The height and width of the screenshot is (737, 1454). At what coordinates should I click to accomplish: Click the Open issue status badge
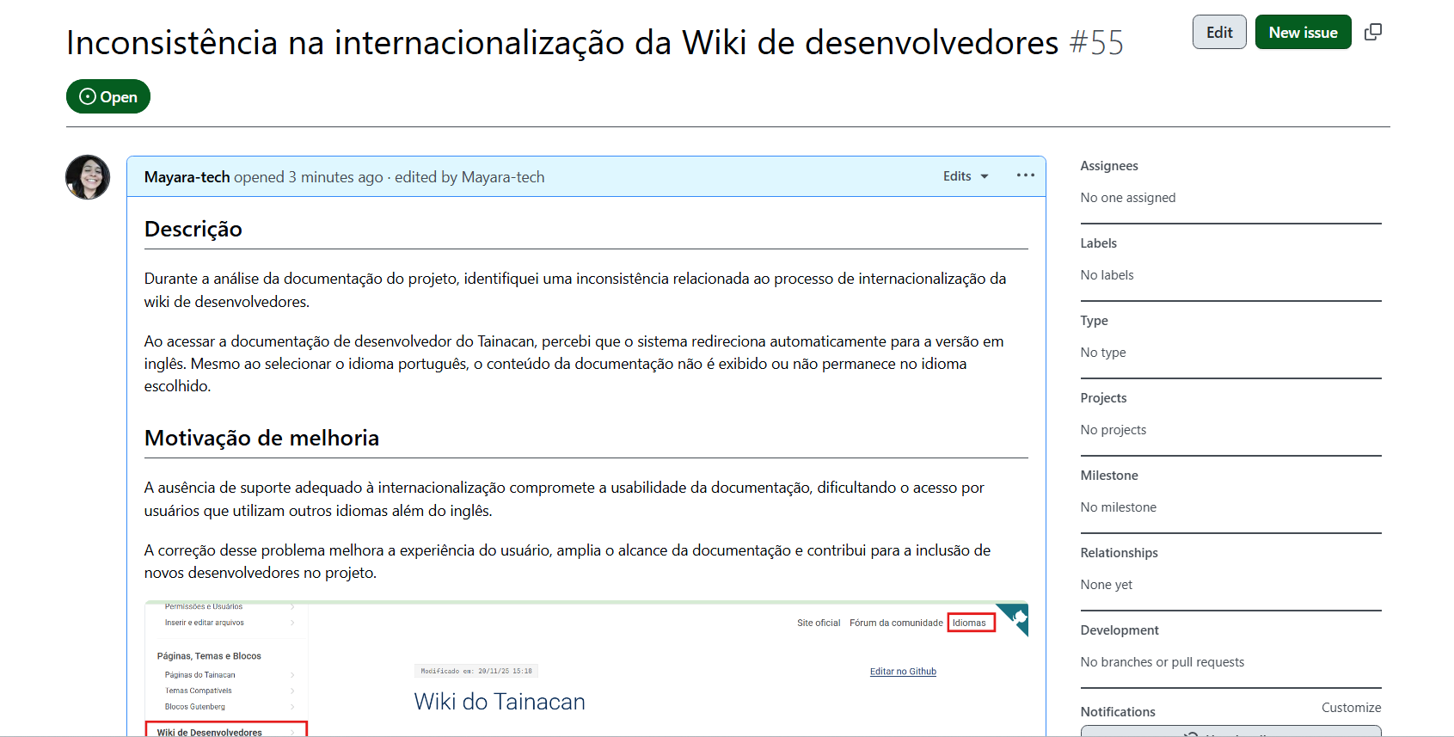[108, 96]
